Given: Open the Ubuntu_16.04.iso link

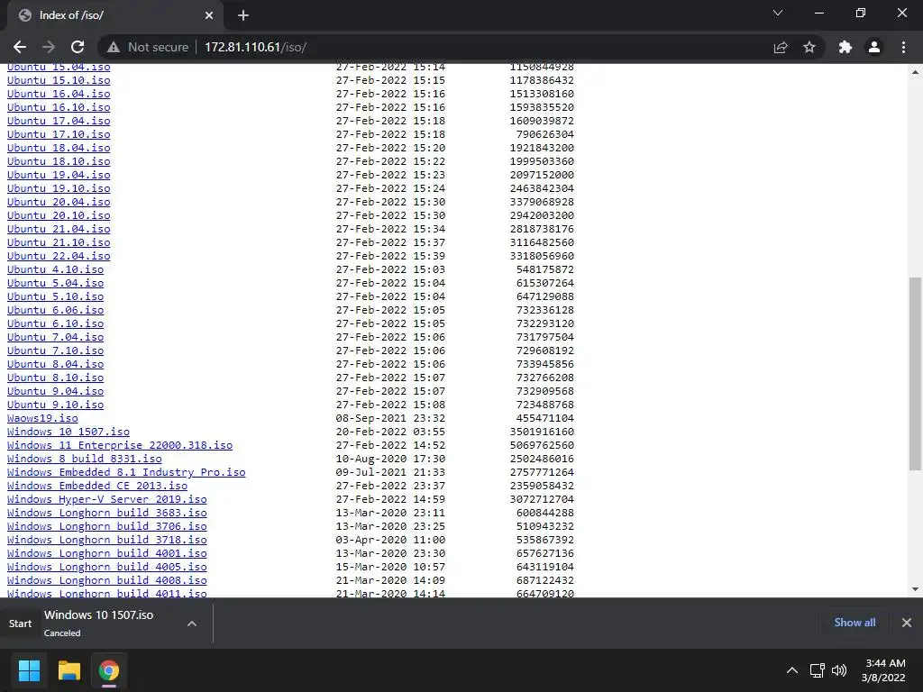Looking at the screenshot, I should pos(59,94).
